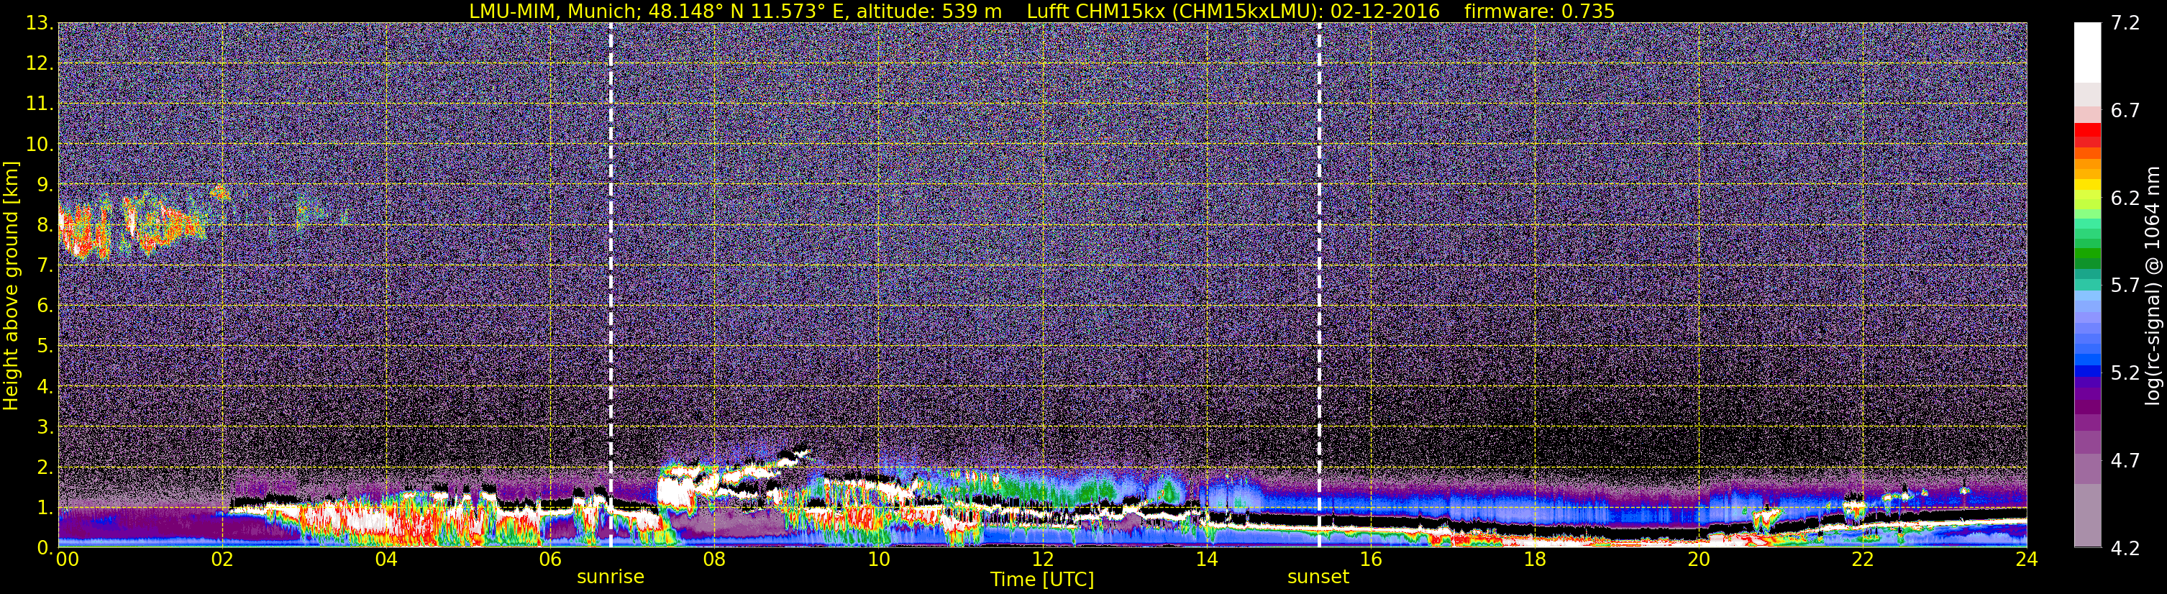
Task: Click the colorbar tick label 7.2
Action: (x=2125, y=24)
